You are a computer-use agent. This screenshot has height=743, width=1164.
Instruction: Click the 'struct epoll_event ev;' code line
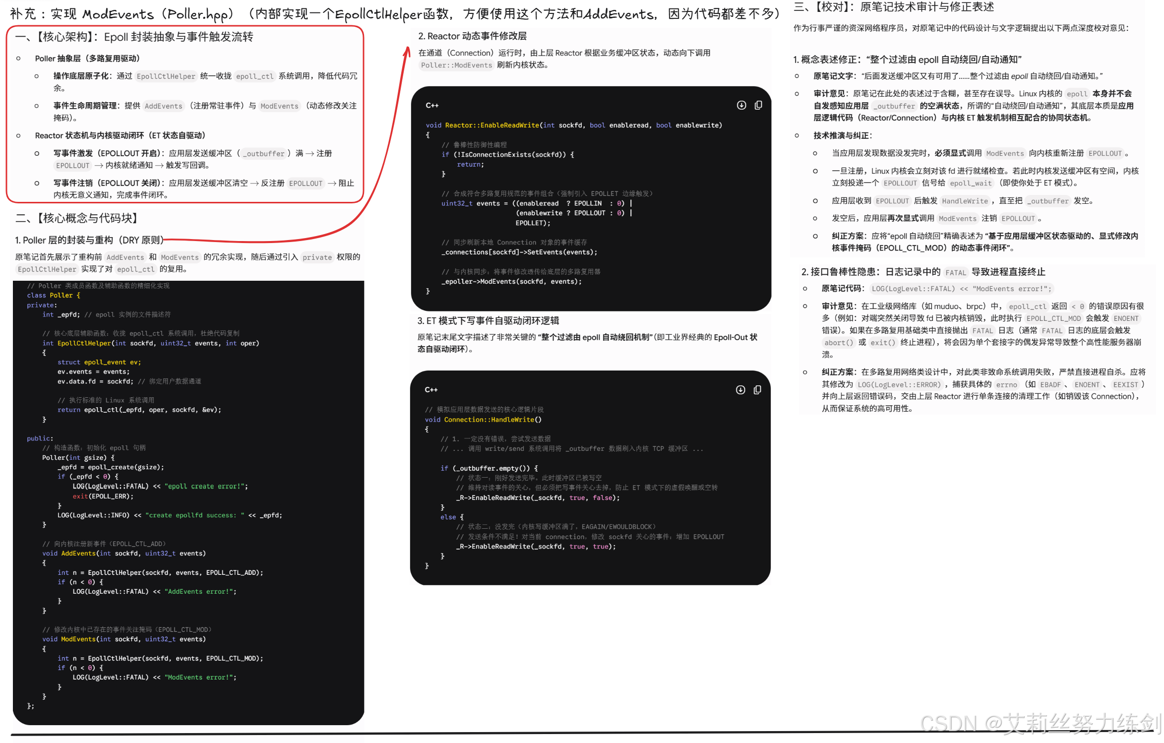99,363
